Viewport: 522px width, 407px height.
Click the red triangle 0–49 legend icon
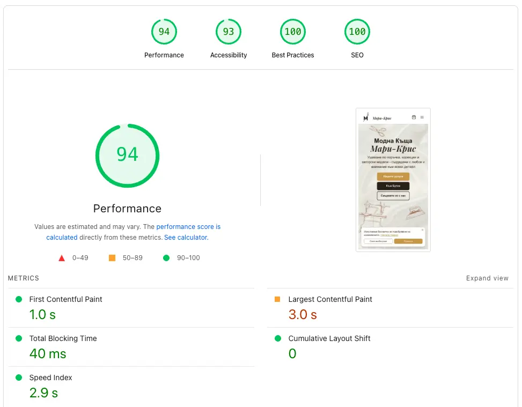62,258
